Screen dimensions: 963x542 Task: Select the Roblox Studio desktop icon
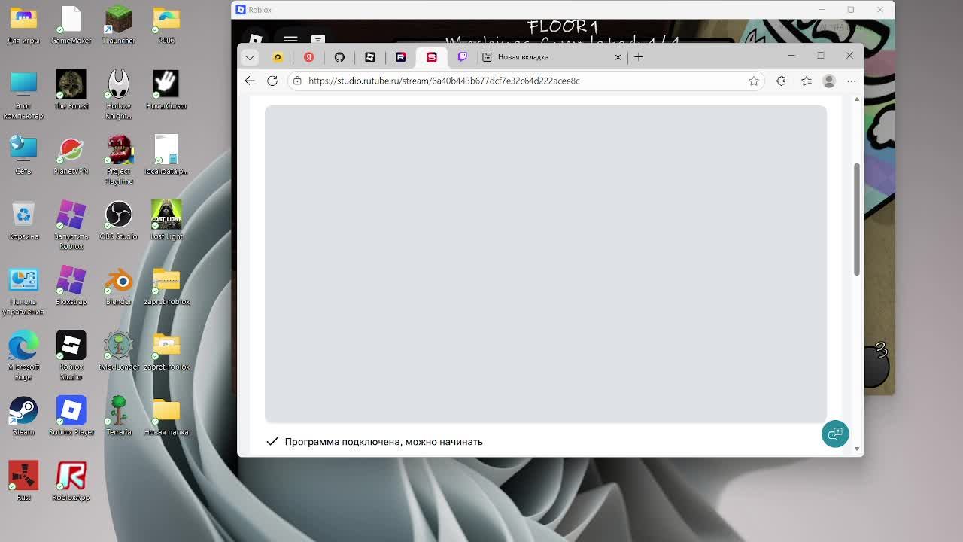71,357
